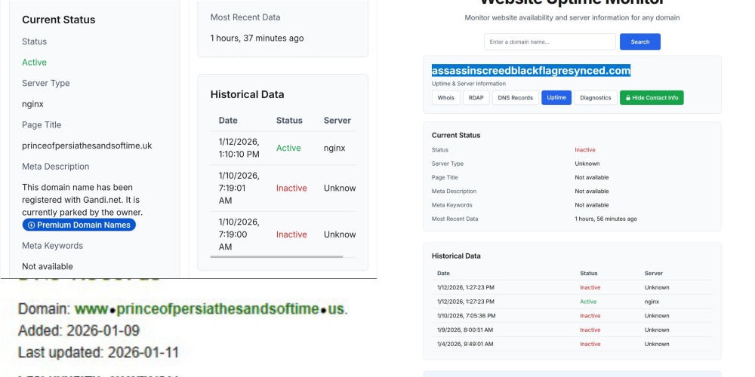Click the horizontal scrollbar under Historical Data
Viewport: 755px width, 377px height.
pos(276,257)
